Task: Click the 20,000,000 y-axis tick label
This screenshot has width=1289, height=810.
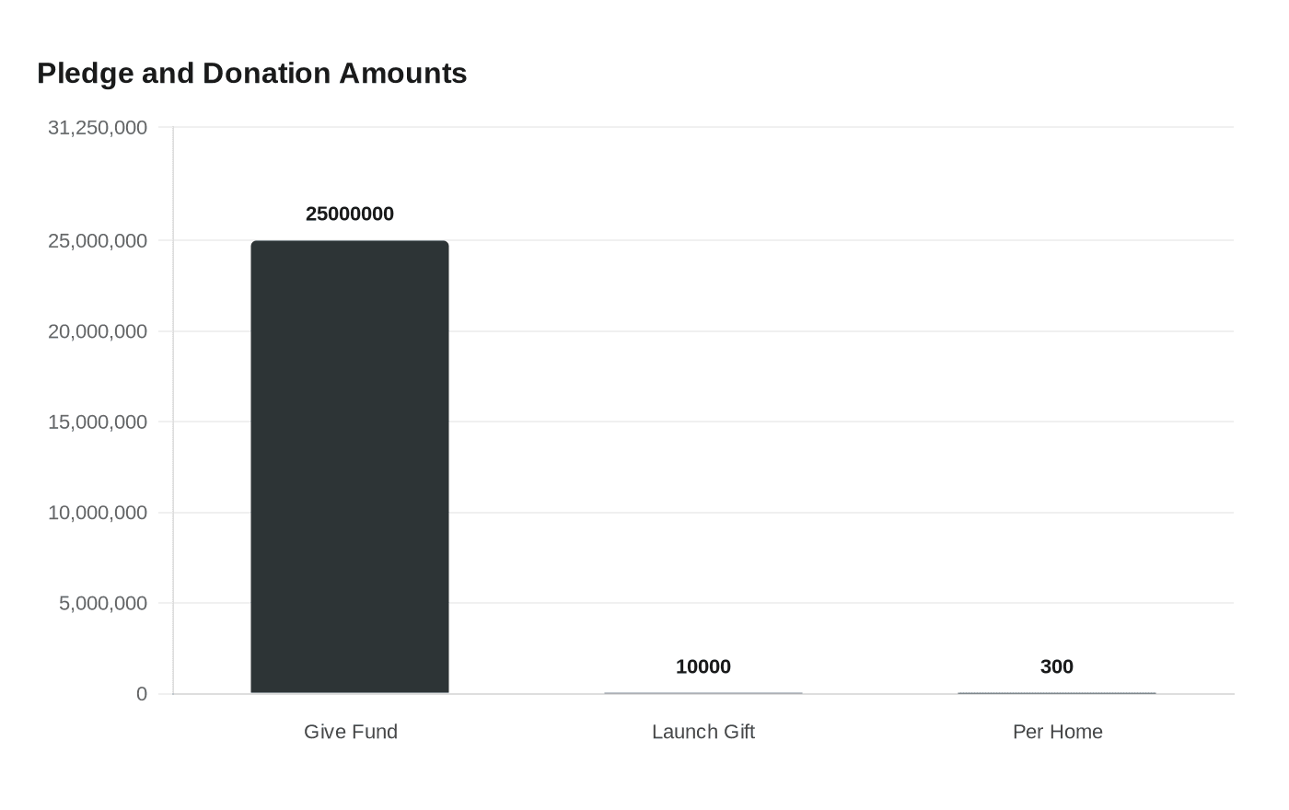Action: 98,331
